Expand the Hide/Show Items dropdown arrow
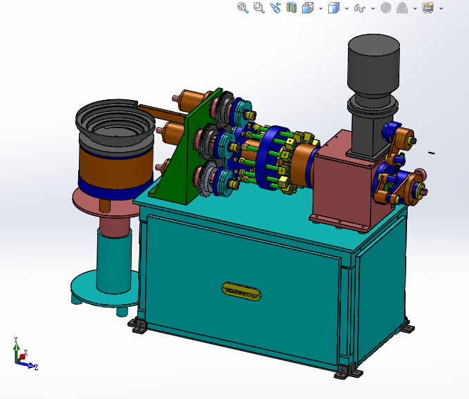The width and height of the screenshot is (469, 399). [x=373, y=8]
